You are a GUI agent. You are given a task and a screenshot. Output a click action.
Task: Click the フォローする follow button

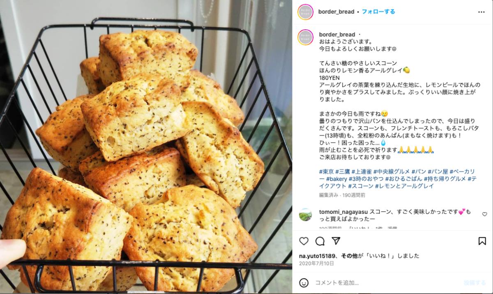tap(378, 12)
